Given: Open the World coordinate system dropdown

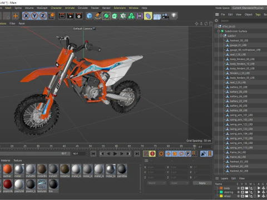Looking at the screenshot, I should pyautogui.click(x=156, y=183).
